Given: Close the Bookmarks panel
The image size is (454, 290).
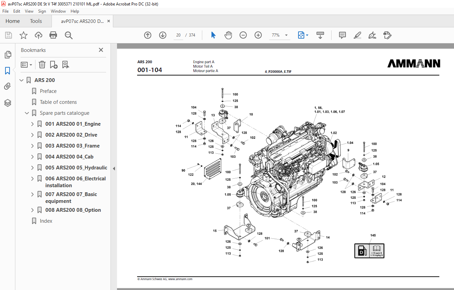Looking at the screenshot, I should (101, 50).
